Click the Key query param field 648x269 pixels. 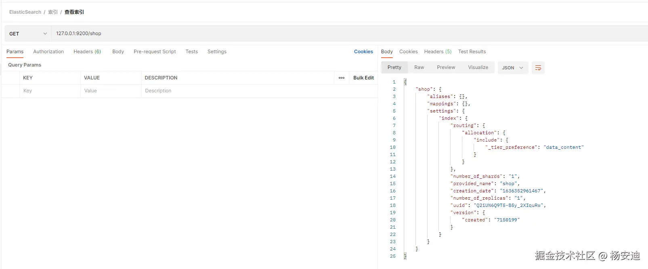50,91
